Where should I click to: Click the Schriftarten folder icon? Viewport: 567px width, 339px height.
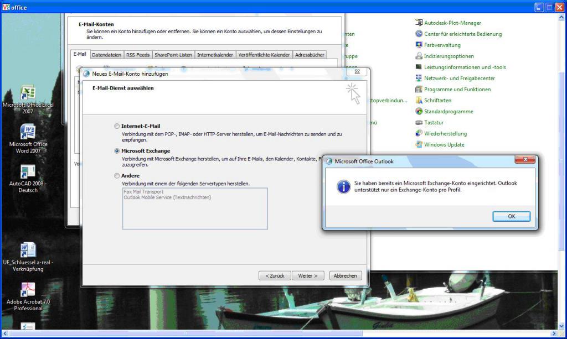coord(419,100)
